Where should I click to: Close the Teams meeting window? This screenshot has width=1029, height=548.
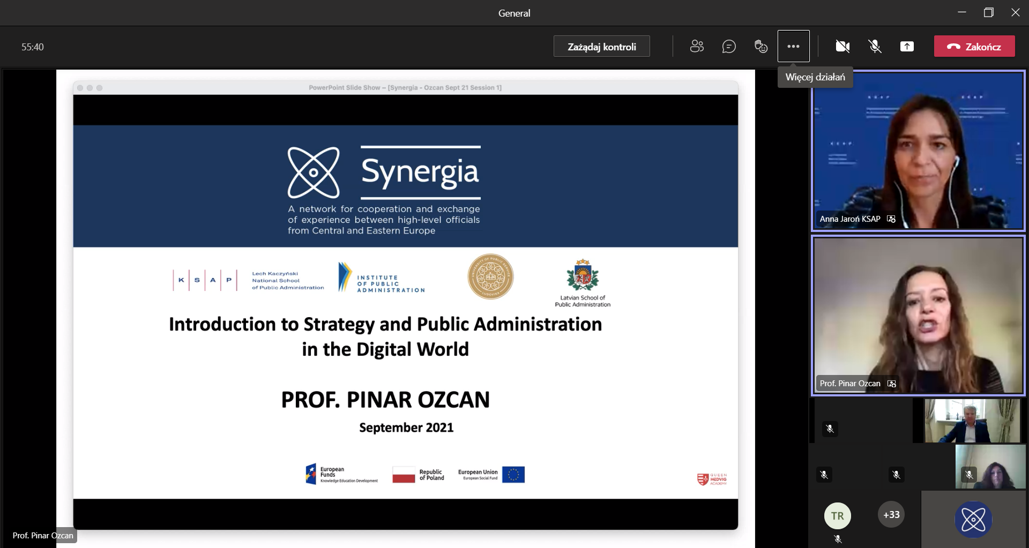[x=1016, y=13]
